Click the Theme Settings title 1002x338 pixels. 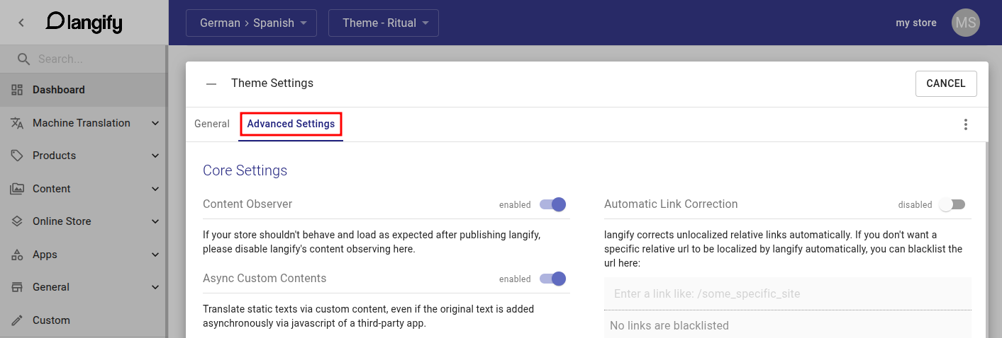click(272, 83)
